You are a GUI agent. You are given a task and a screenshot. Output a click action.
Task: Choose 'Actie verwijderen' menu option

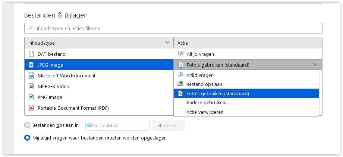coord(205,112)
